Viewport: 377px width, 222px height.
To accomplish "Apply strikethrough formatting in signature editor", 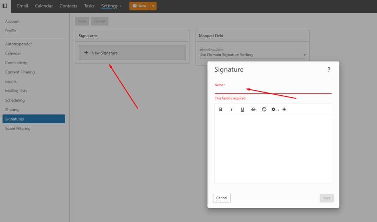I will [x=253, y=110].
